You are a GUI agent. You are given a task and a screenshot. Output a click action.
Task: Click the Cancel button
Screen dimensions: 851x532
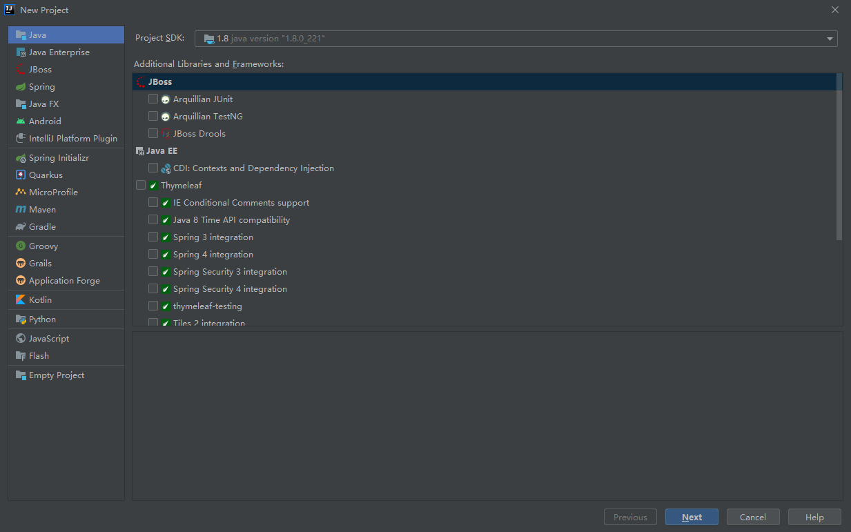coord(753,518)
